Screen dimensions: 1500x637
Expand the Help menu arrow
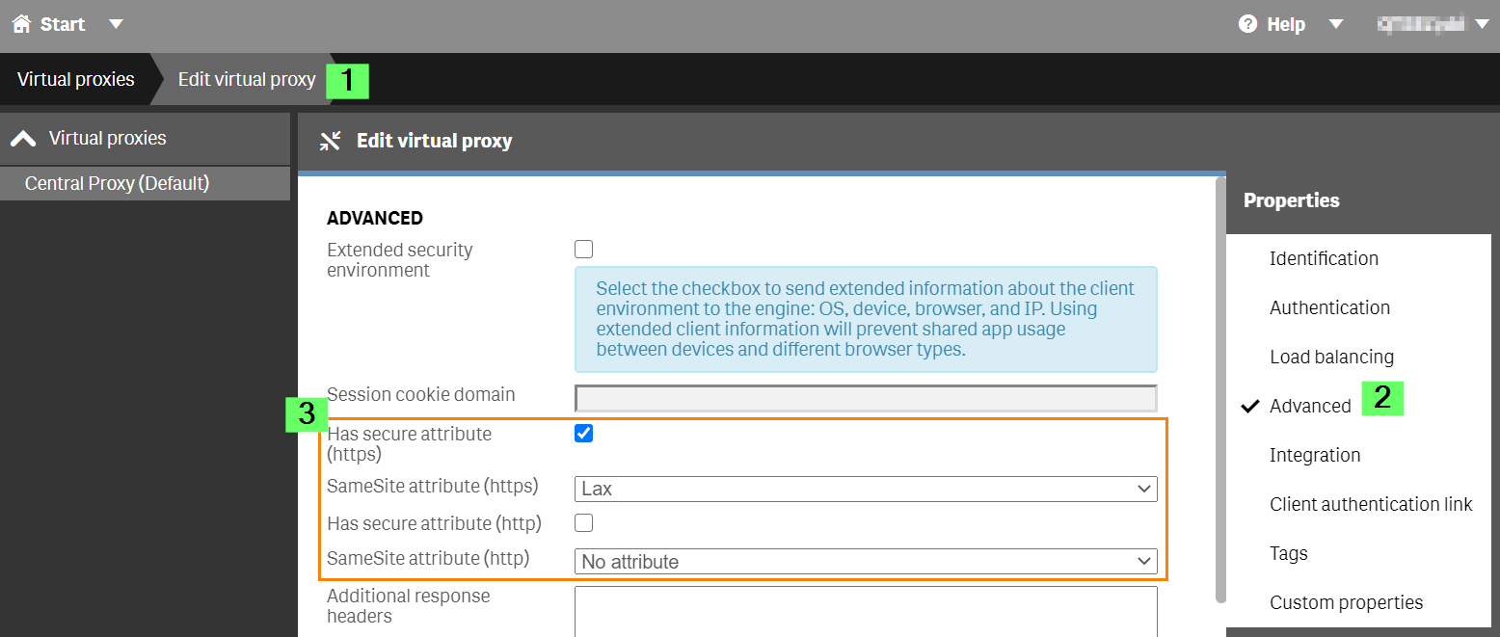pyautogui.click(x=1336, y=24)
